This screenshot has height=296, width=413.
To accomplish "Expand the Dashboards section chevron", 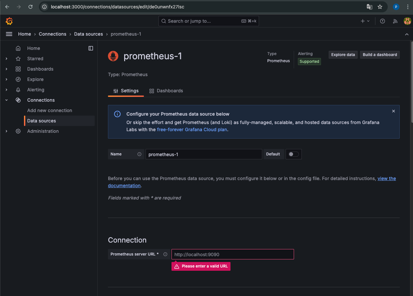I will click(6, 69).
